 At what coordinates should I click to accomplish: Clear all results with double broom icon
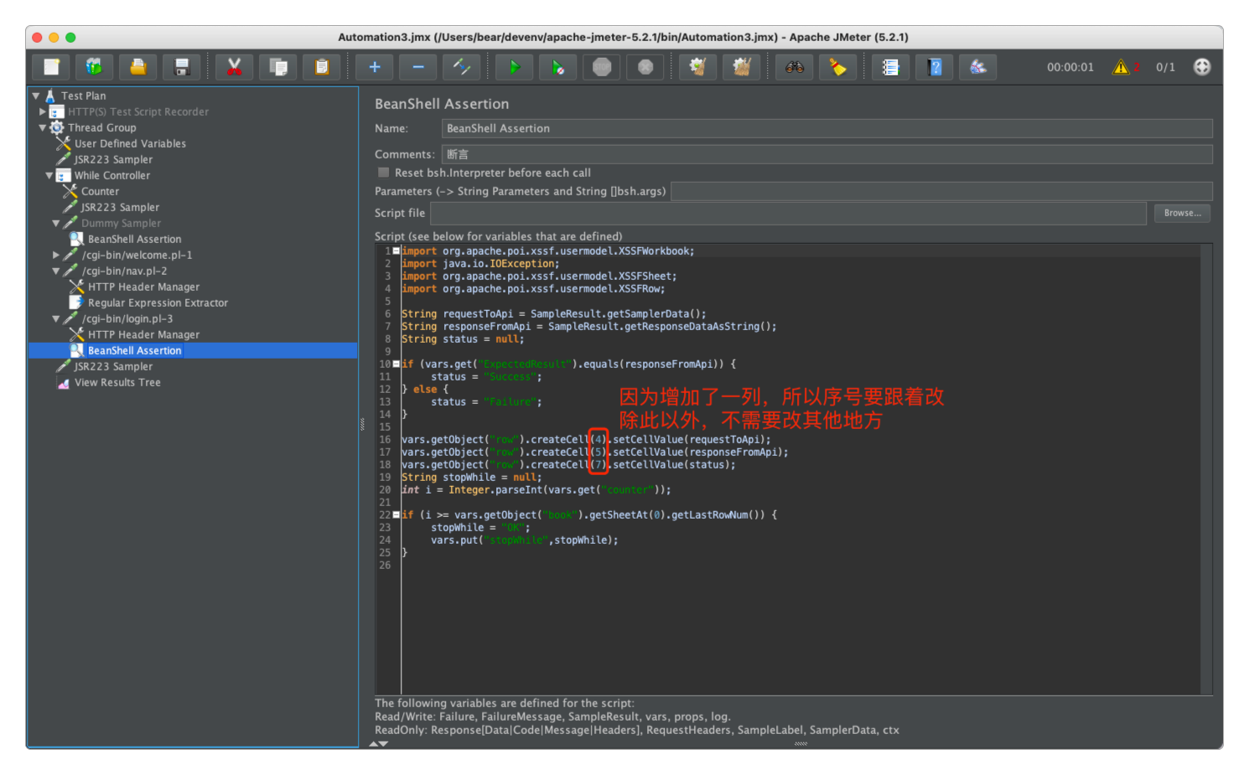tap(741, 67)
